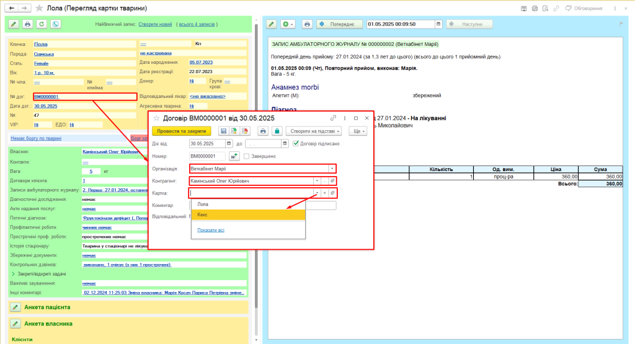Expand Закриті/відкриті задачі section
This screenshot has width=635, height=344.
click(x=13, y=274)
